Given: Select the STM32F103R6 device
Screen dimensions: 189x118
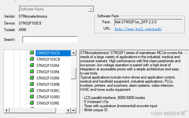Looking at the screenshot, I should click(x=48, y=72).
